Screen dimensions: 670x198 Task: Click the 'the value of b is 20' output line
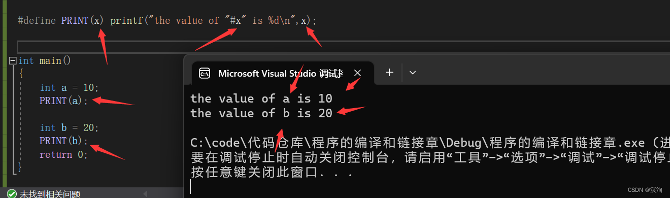pyautogui.click(x=261, y=113)
